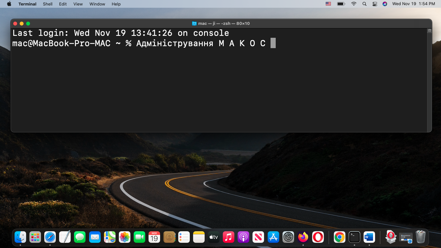Open System Preferences from the Dock
Image resolution: width=441 pixels, height=248 pixels.
pos(288,237)
